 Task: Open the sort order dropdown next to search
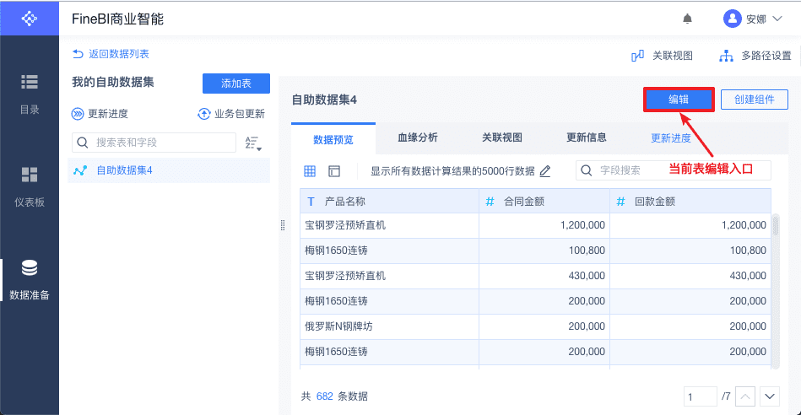(253, 143)
